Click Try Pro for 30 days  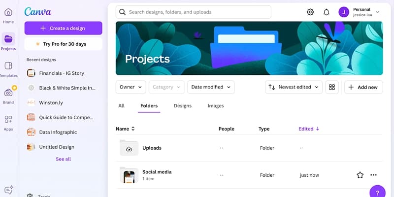click(x=64, y=44)
